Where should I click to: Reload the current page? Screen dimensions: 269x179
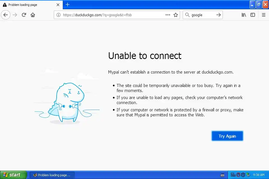coord(24,15)
